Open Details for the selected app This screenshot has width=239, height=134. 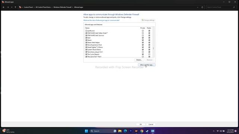(x=139, y=60)
